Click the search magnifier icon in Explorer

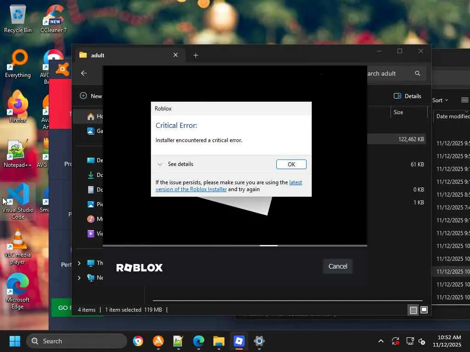click(418, 73)
